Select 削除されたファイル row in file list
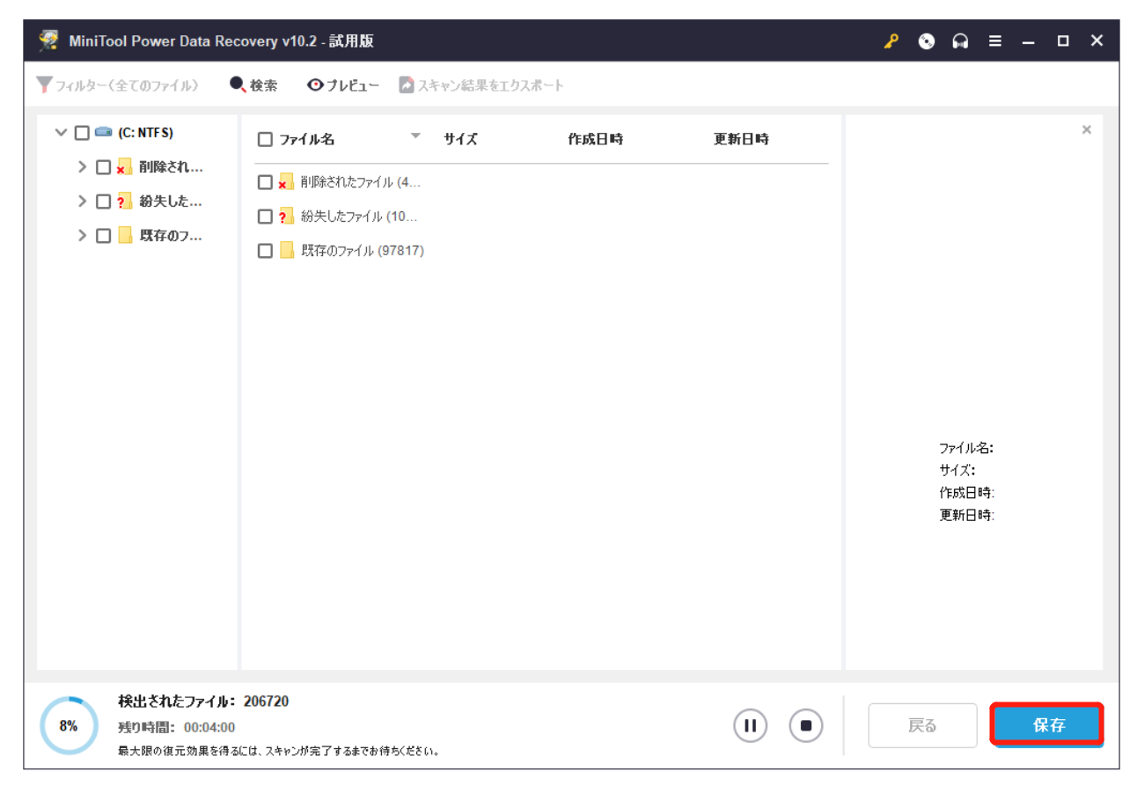1137x786 pixels. (541, 182)
